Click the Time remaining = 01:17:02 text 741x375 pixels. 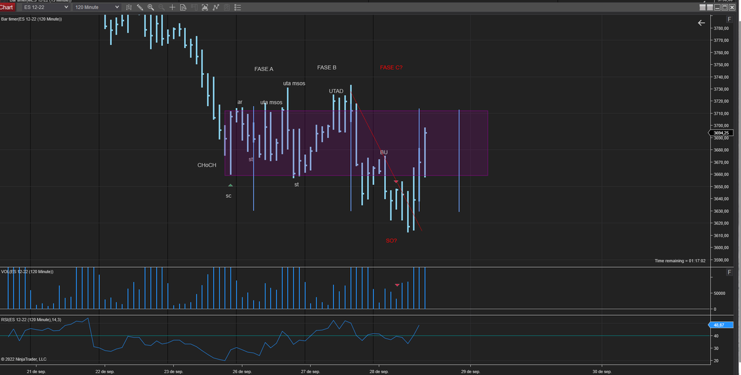680,261
